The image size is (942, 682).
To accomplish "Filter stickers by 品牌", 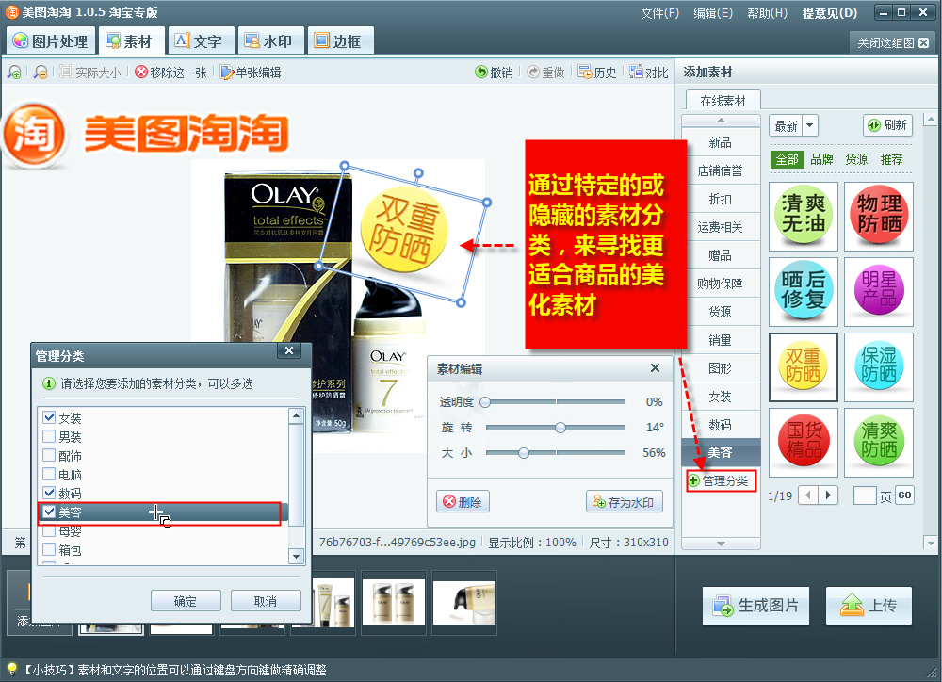I will click(x=821, y=159).
